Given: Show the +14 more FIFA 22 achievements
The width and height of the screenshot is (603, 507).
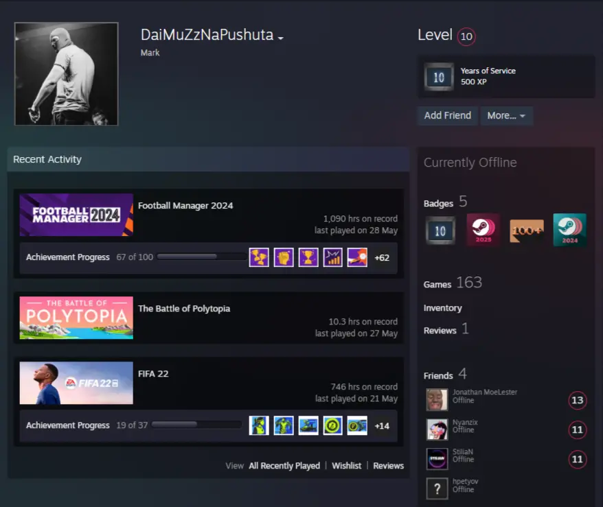Looking at the screenshot, I should click(382, 426).
